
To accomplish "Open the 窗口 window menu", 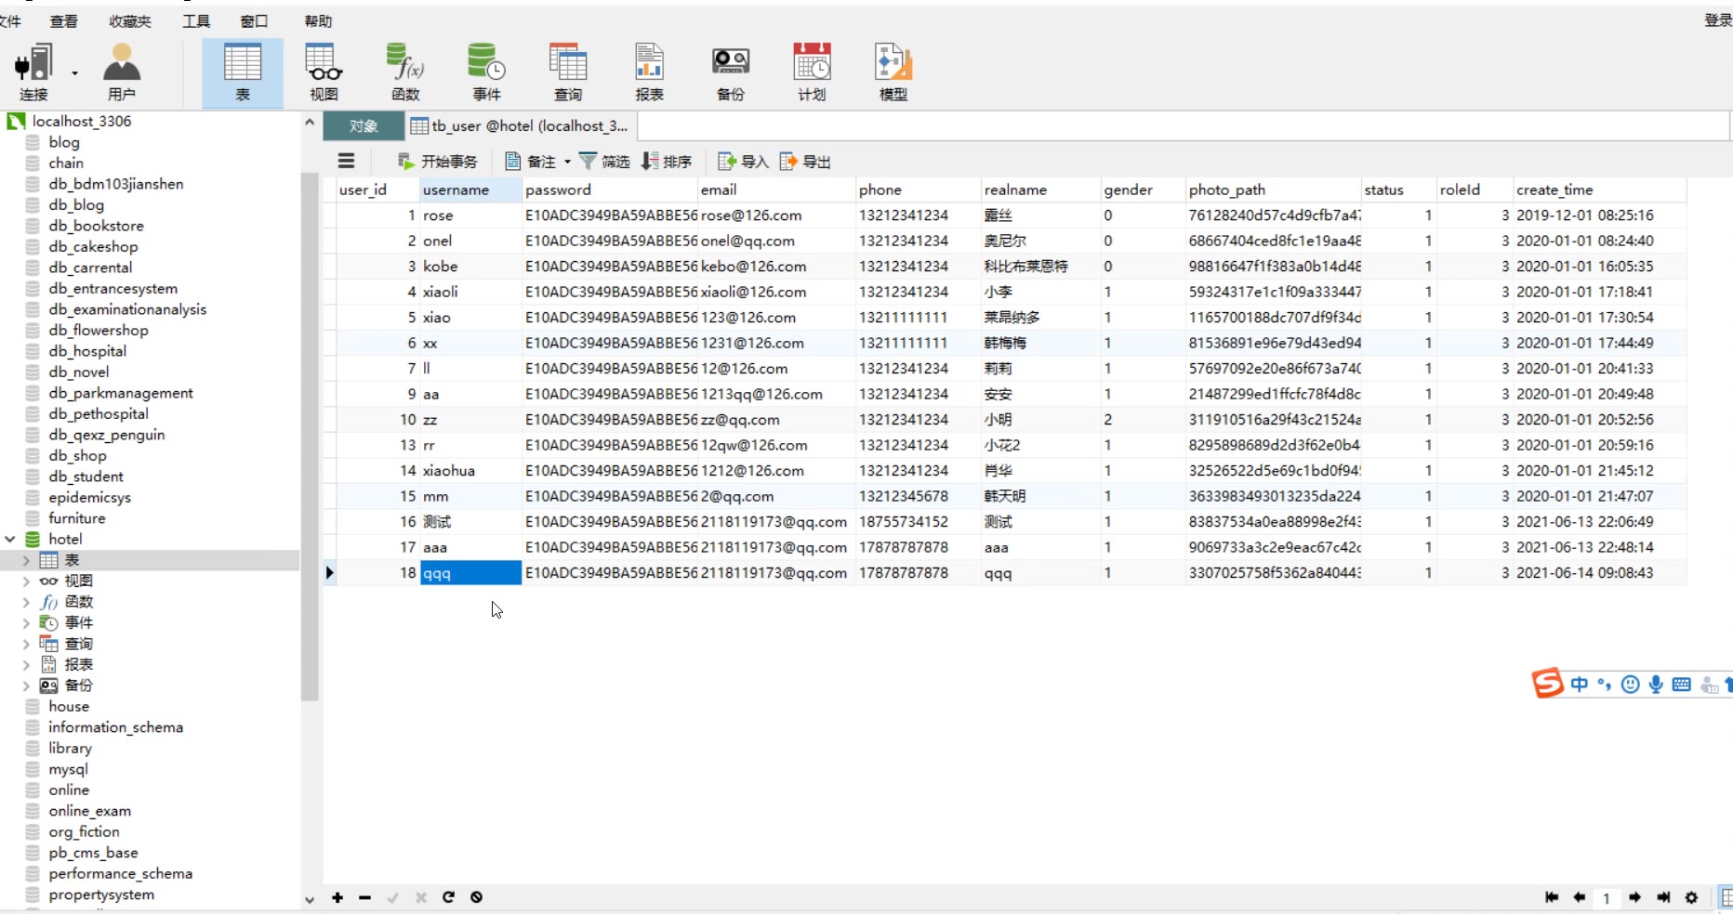I will click(254, 20).
